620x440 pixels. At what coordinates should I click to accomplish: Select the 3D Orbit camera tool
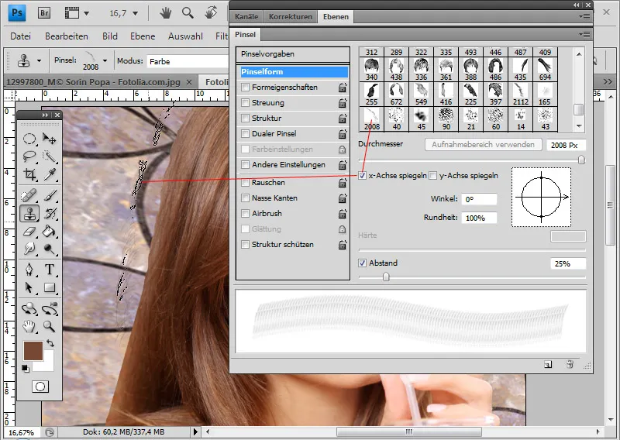(50, 308)
